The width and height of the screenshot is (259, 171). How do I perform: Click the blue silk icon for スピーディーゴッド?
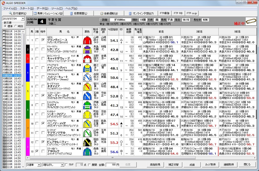87,96
